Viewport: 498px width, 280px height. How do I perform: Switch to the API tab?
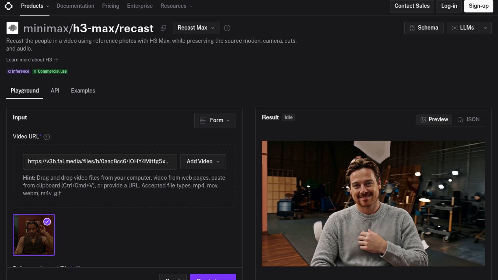pyautogui.click(x=55, y=91)
